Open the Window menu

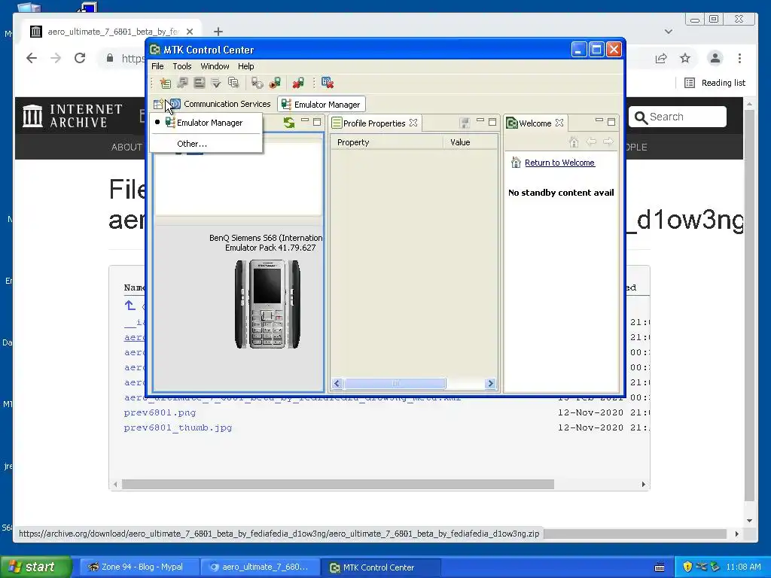pos(215,66)
